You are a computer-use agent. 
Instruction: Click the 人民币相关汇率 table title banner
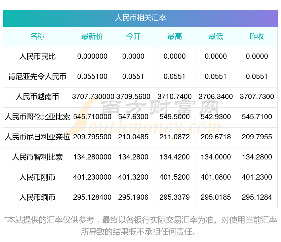coord(140,18)
